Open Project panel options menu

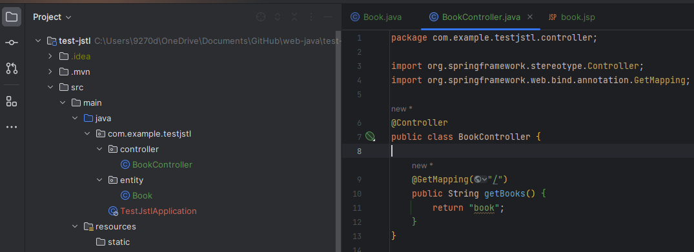311,17
